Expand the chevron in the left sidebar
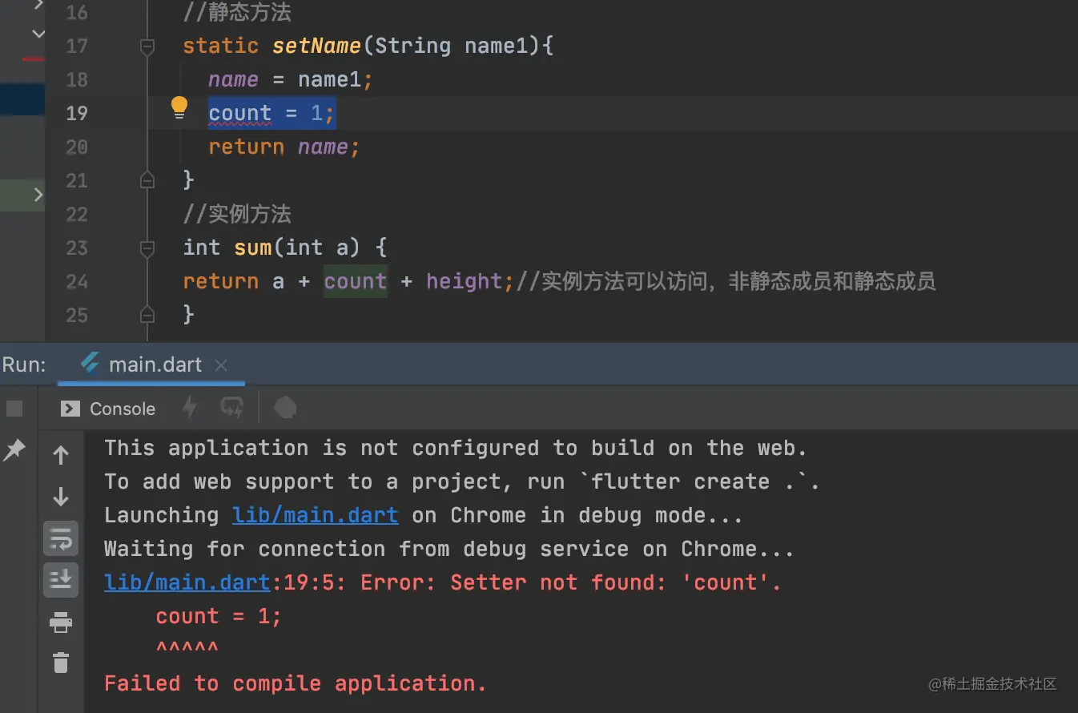Image resolution: width=1078 pixels, height=713 pixels. click(x=38, y=194)
